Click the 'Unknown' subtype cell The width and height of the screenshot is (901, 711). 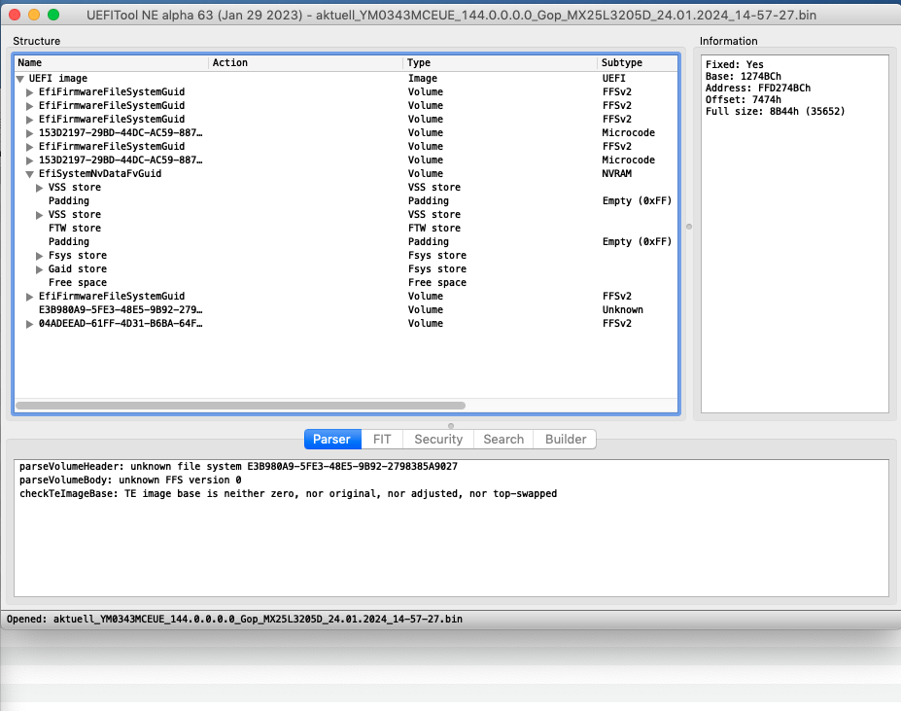622,310
